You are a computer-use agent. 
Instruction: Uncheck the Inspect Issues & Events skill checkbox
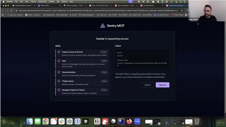59,52
